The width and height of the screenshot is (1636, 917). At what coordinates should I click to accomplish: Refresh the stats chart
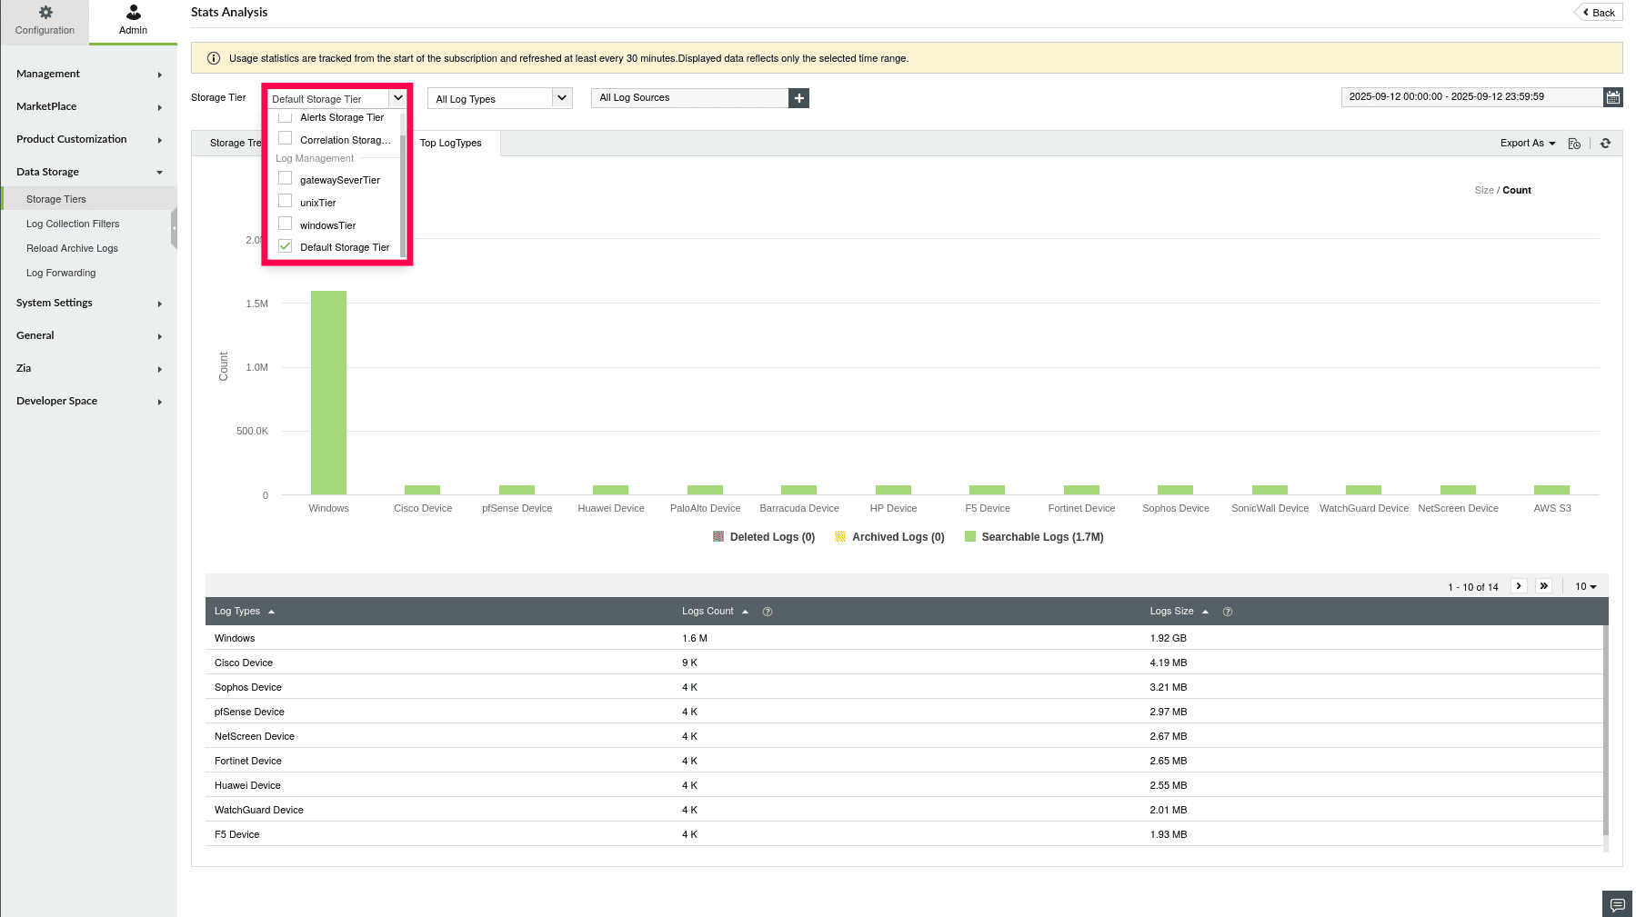(1606, 144)
